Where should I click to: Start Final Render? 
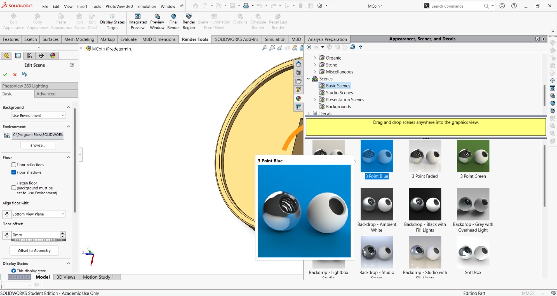173,22
